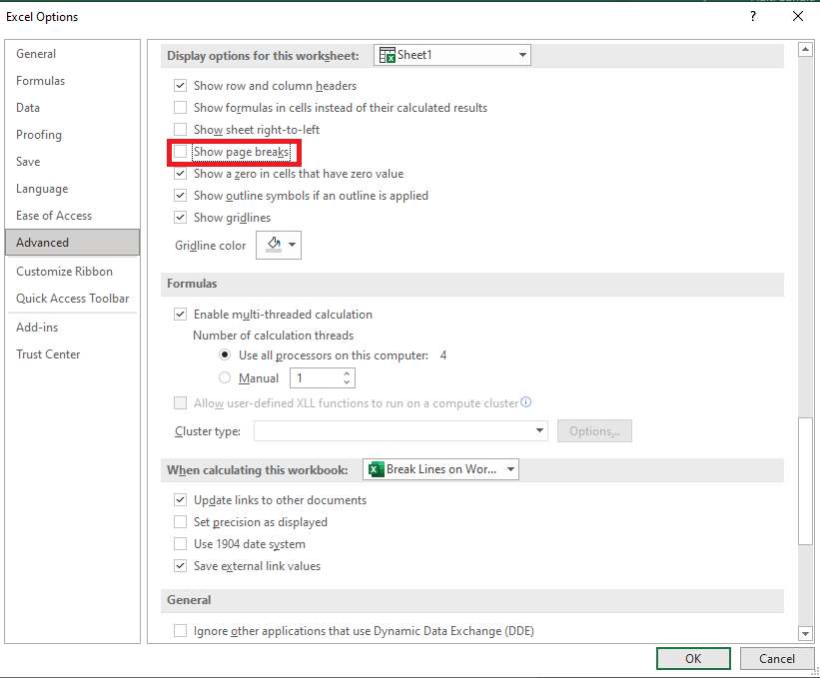Close the Excel Options dialog

pyautogui.click(x=797, y=16)
